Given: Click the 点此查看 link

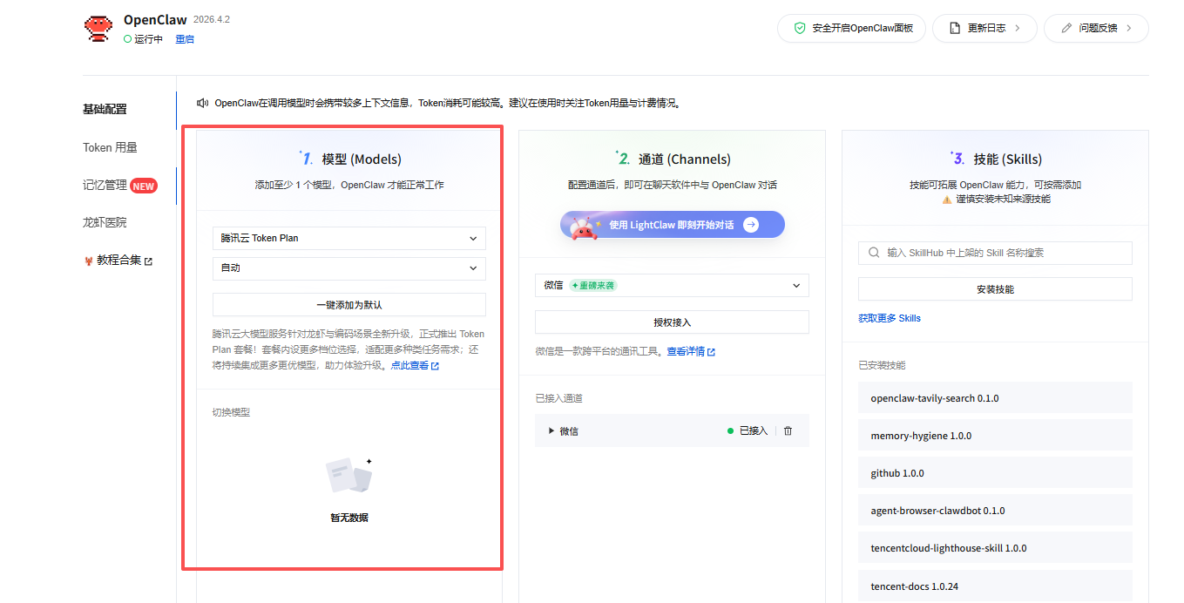Looking at the screenshot, I should tap(409, 366).
